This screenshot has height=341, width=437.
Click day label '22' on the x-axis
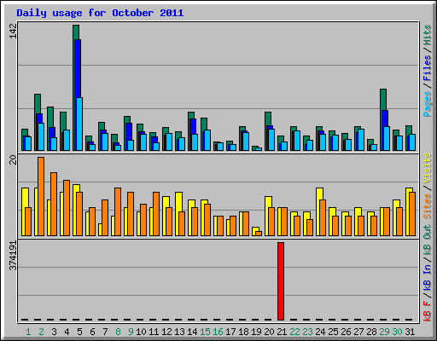[x=294, y=332]
